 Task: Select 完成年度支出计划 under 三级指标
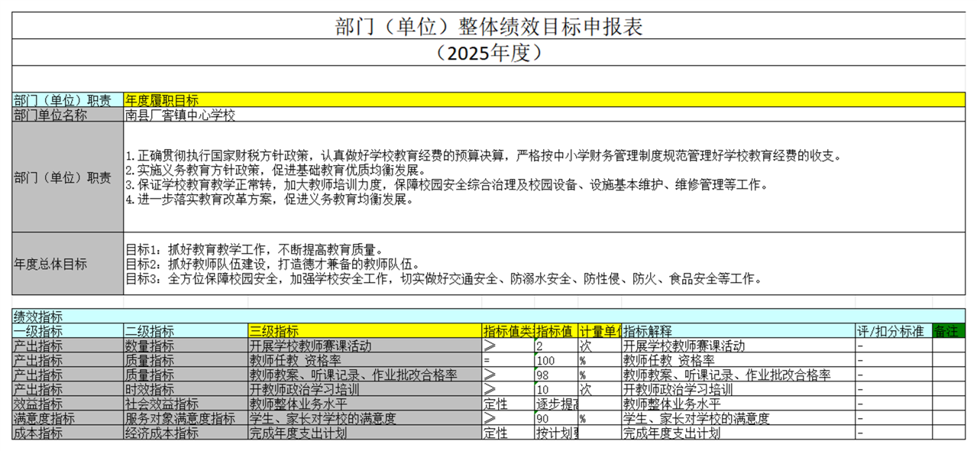point(364,433)
